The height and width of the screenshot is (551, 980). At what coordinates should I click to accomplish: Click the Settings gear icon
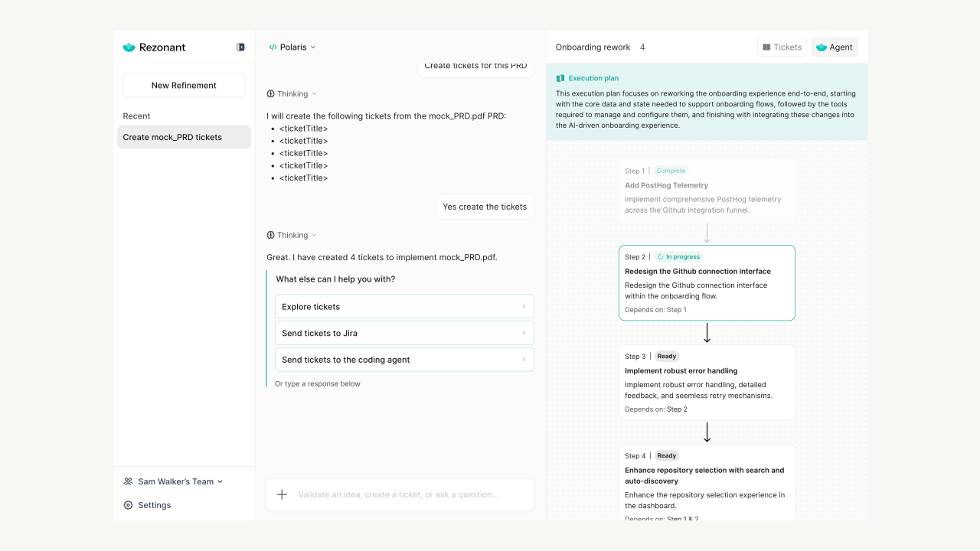coord(128,505)
